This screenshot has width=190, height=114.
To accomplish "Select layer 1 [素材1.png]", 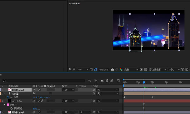I will pos(18,90).
